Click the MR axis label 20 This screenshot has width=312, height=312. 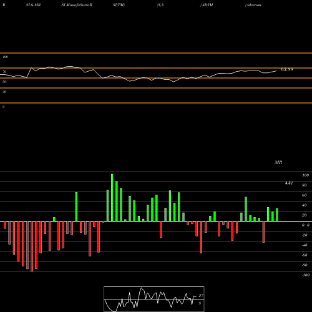305,215
